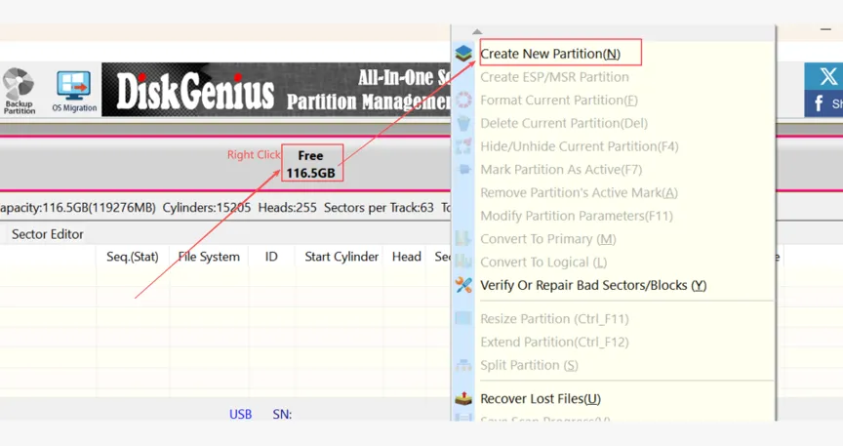This screenshot has height=446, width=843.
Task: Minimize the window using the dash button
Action: (825, 29)
